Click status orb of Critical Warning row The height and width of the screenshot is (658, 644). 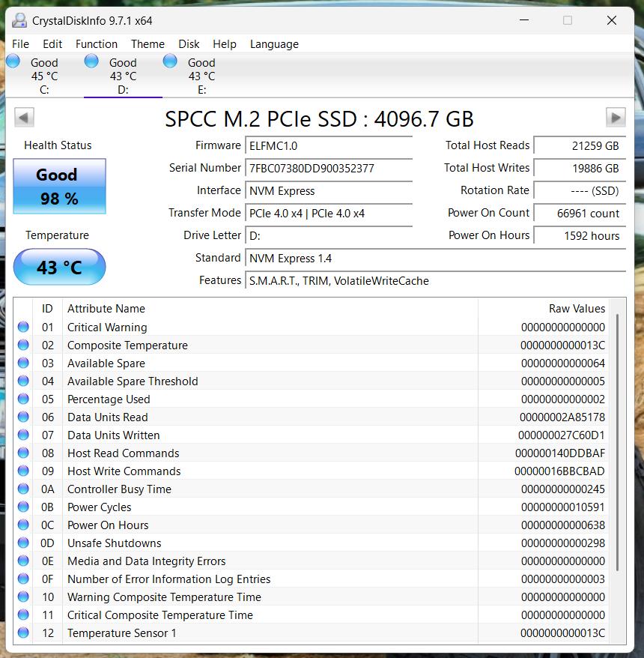(23, 327)
